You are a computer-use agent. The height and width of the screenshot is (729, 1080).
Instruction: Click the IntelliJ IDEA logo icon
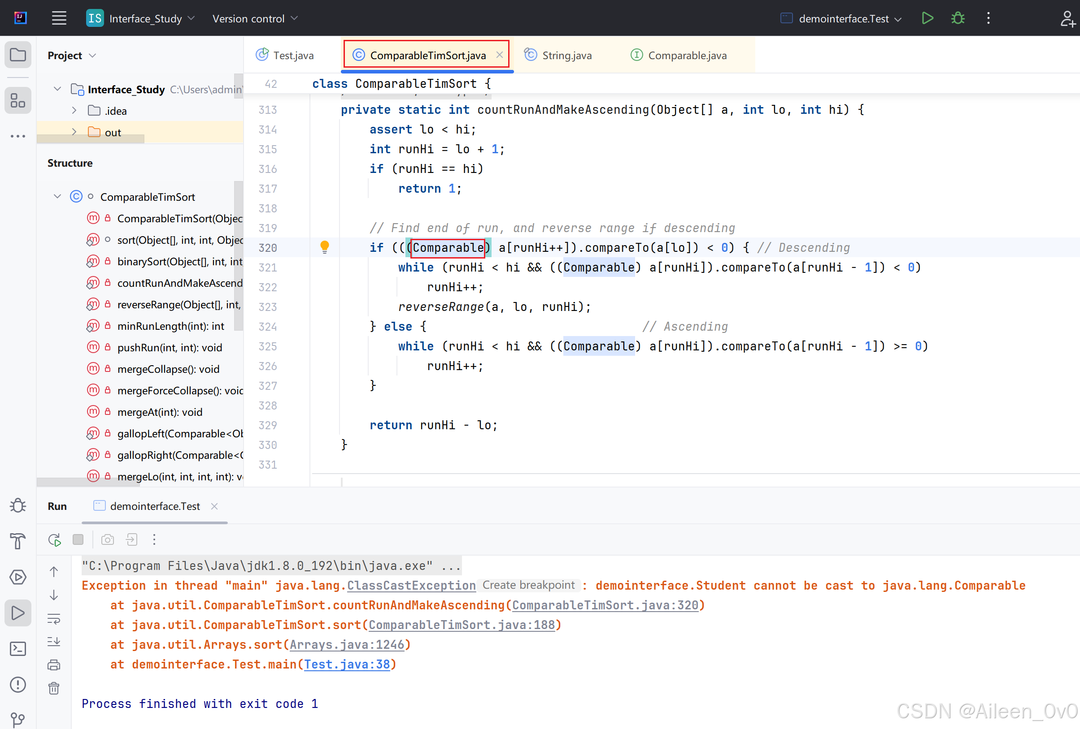click(x=21, y=18)
